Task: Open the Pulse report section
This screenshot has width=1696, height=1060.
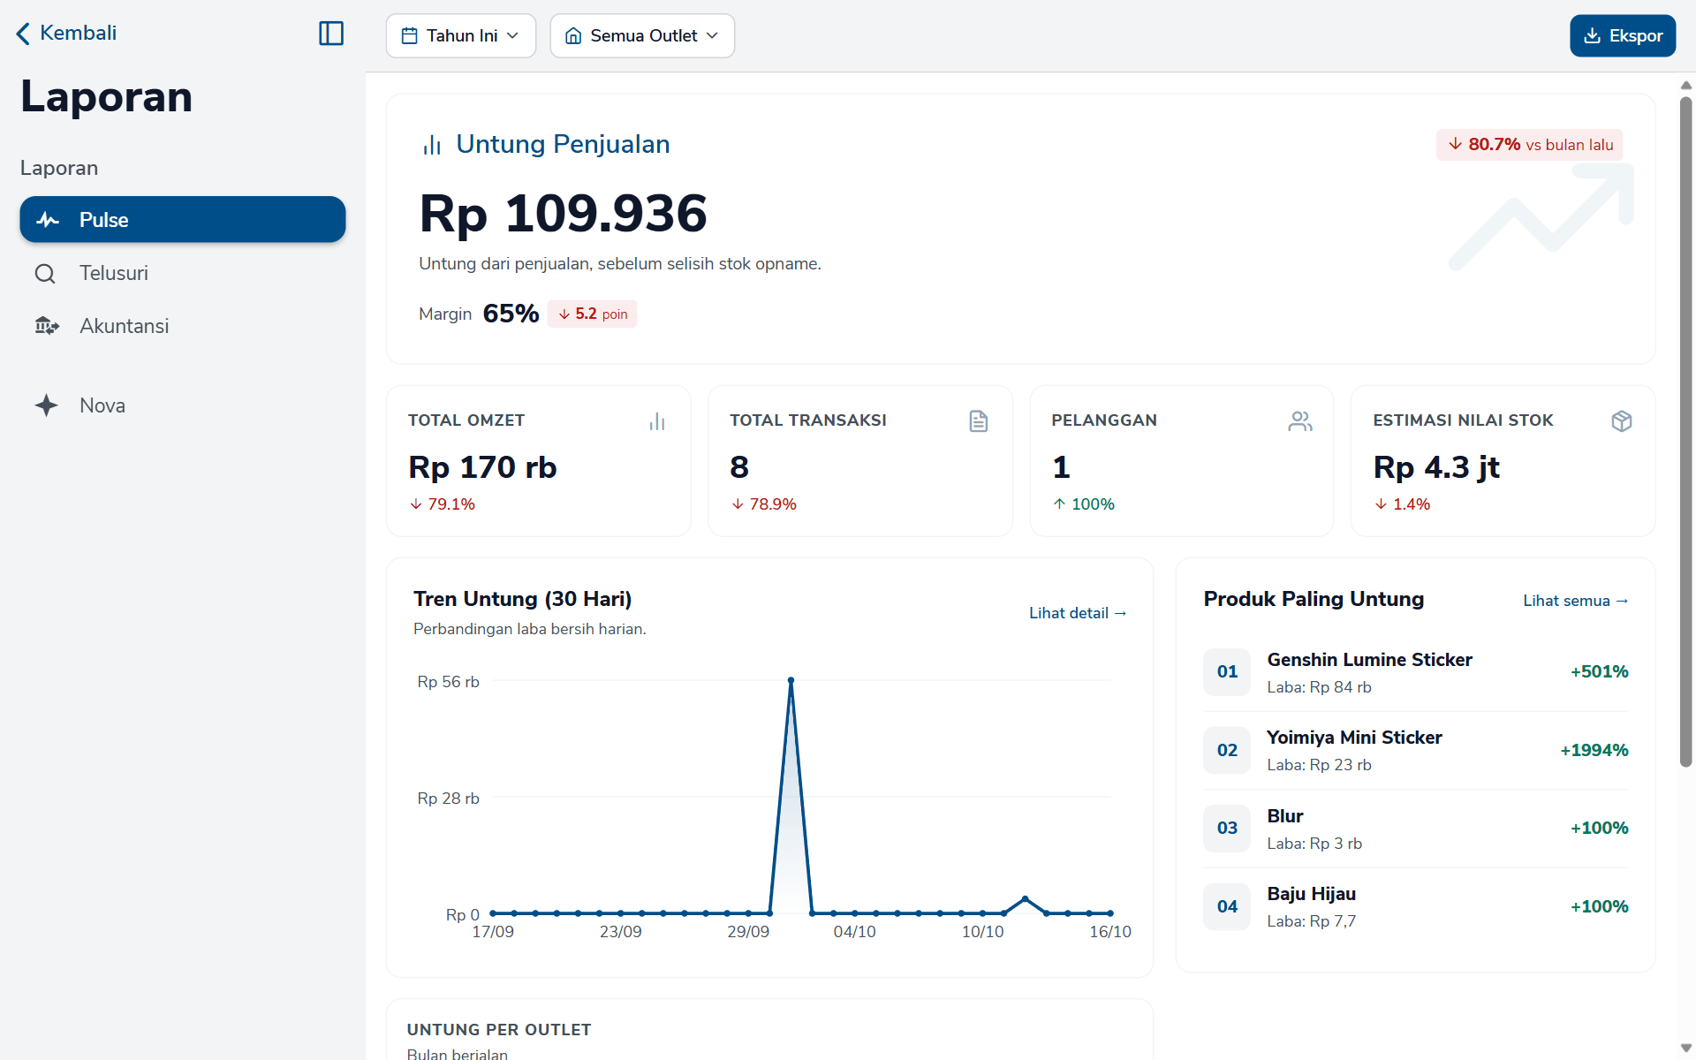Action: point(183,220)
